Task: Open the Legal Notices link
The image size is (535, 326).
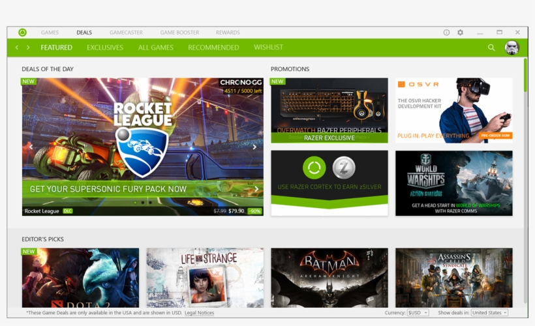Action: 199,313
